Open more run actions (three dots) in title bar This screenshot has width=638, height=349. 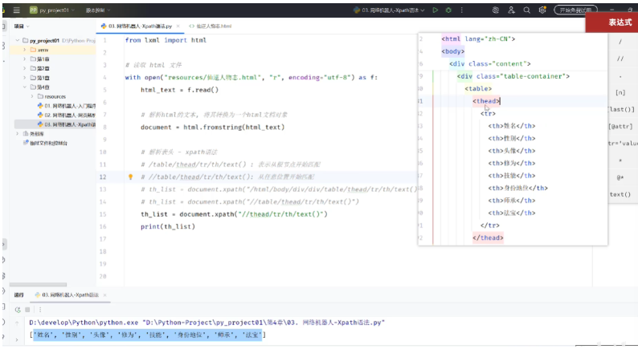click(461, 10)
